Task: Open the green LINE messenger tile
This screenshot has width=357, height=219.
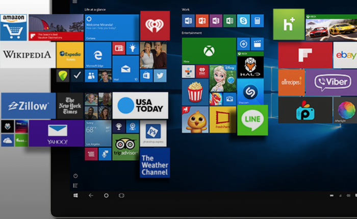Action: 252,120
